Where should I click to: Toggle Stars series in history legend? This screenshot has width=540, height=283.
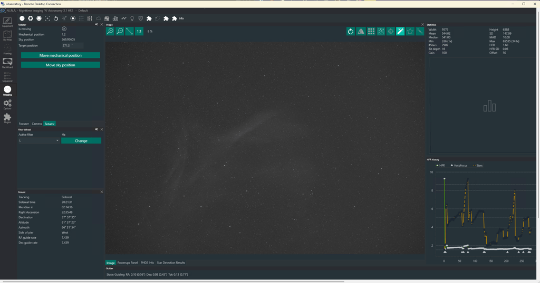478,166
